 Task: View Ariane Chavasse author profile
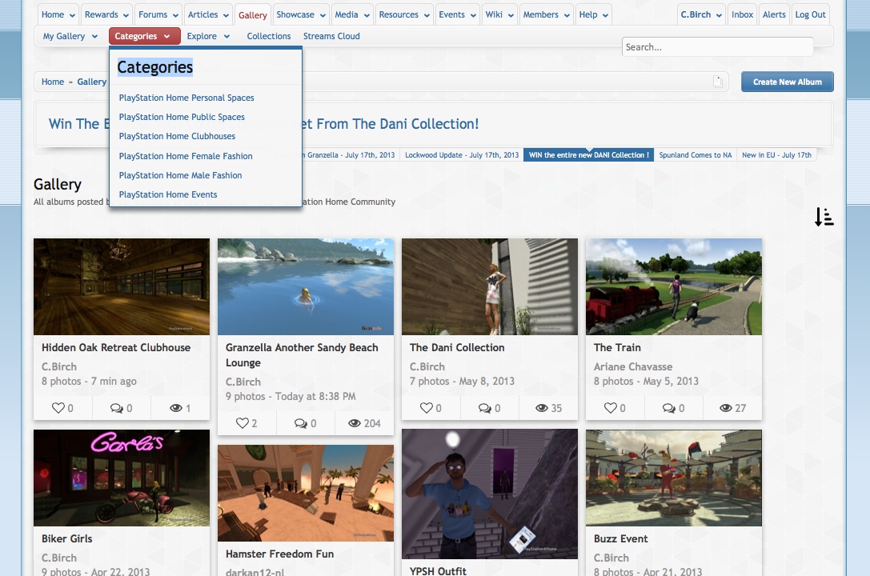click(633, 366)
